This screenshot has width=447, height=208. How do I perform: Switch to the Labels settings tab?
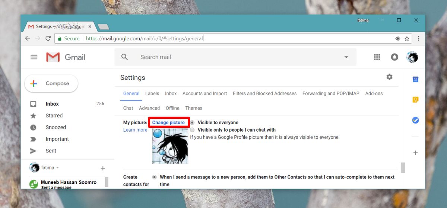pyautogui.click(x=152, y=94)
